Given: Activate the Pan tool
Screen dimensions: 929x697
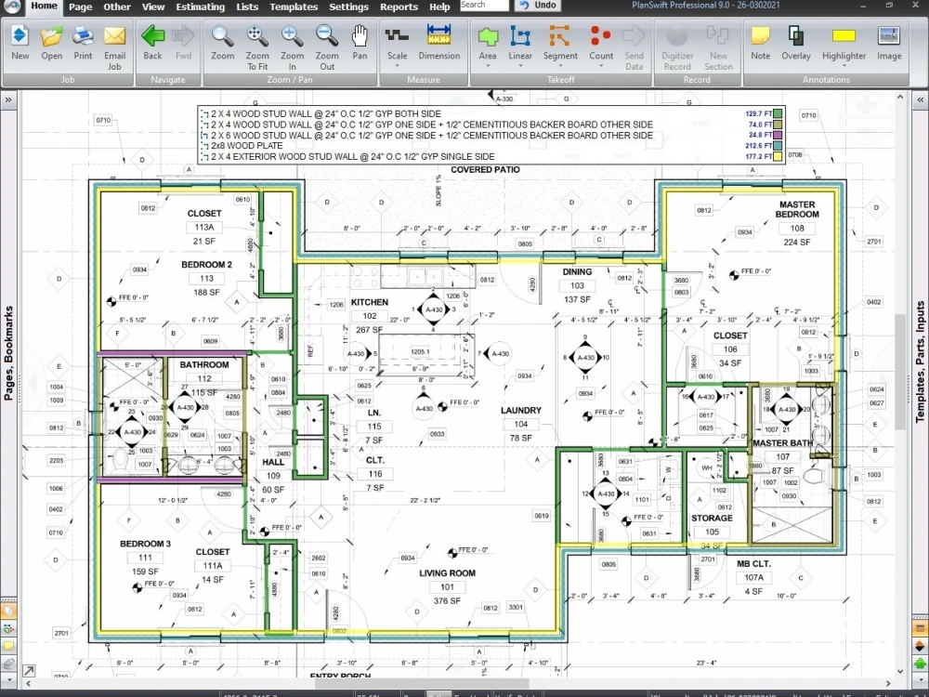Looking at the screenshot, I should click(x=360, y=42).
